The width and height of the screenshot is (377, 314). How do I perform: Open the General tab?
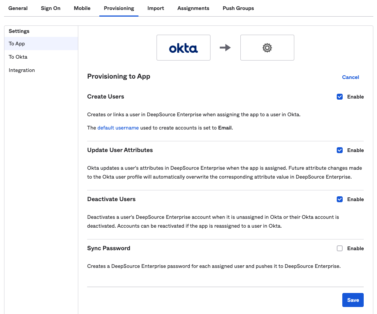point(18,8)
